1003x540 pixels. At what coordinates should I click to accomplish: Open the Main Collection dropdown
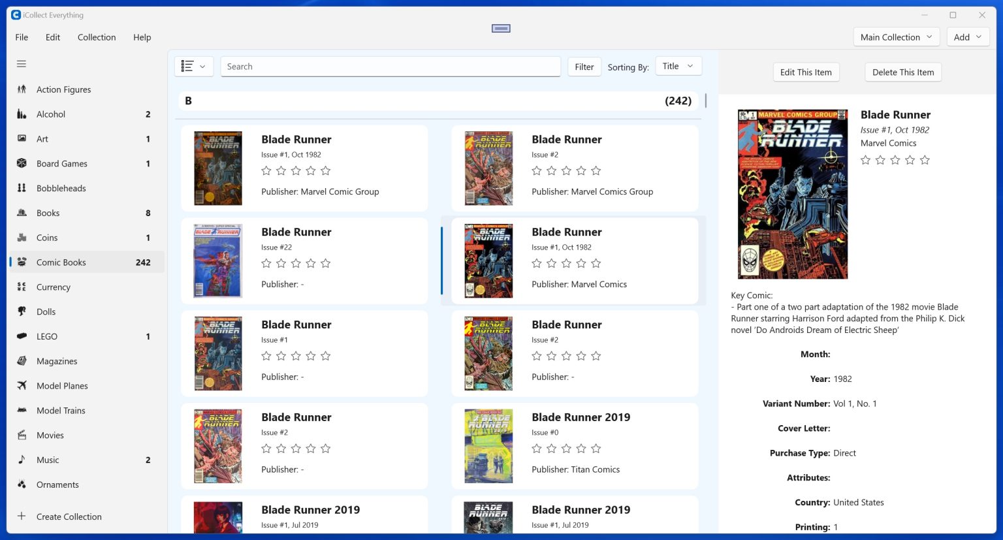click(x=895, y=37)
